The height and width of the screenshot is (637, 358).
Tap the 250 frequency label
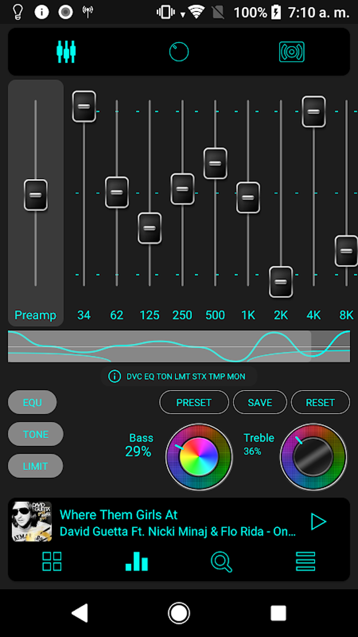(x=182, y=315)
